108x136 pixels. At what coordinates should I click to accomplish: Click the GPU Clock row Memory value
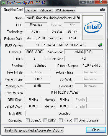tap(65, 99)
